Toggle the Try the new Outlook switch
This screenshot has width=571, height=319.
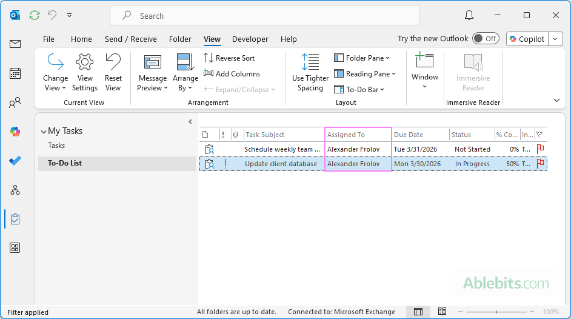[x=486, y=39]
